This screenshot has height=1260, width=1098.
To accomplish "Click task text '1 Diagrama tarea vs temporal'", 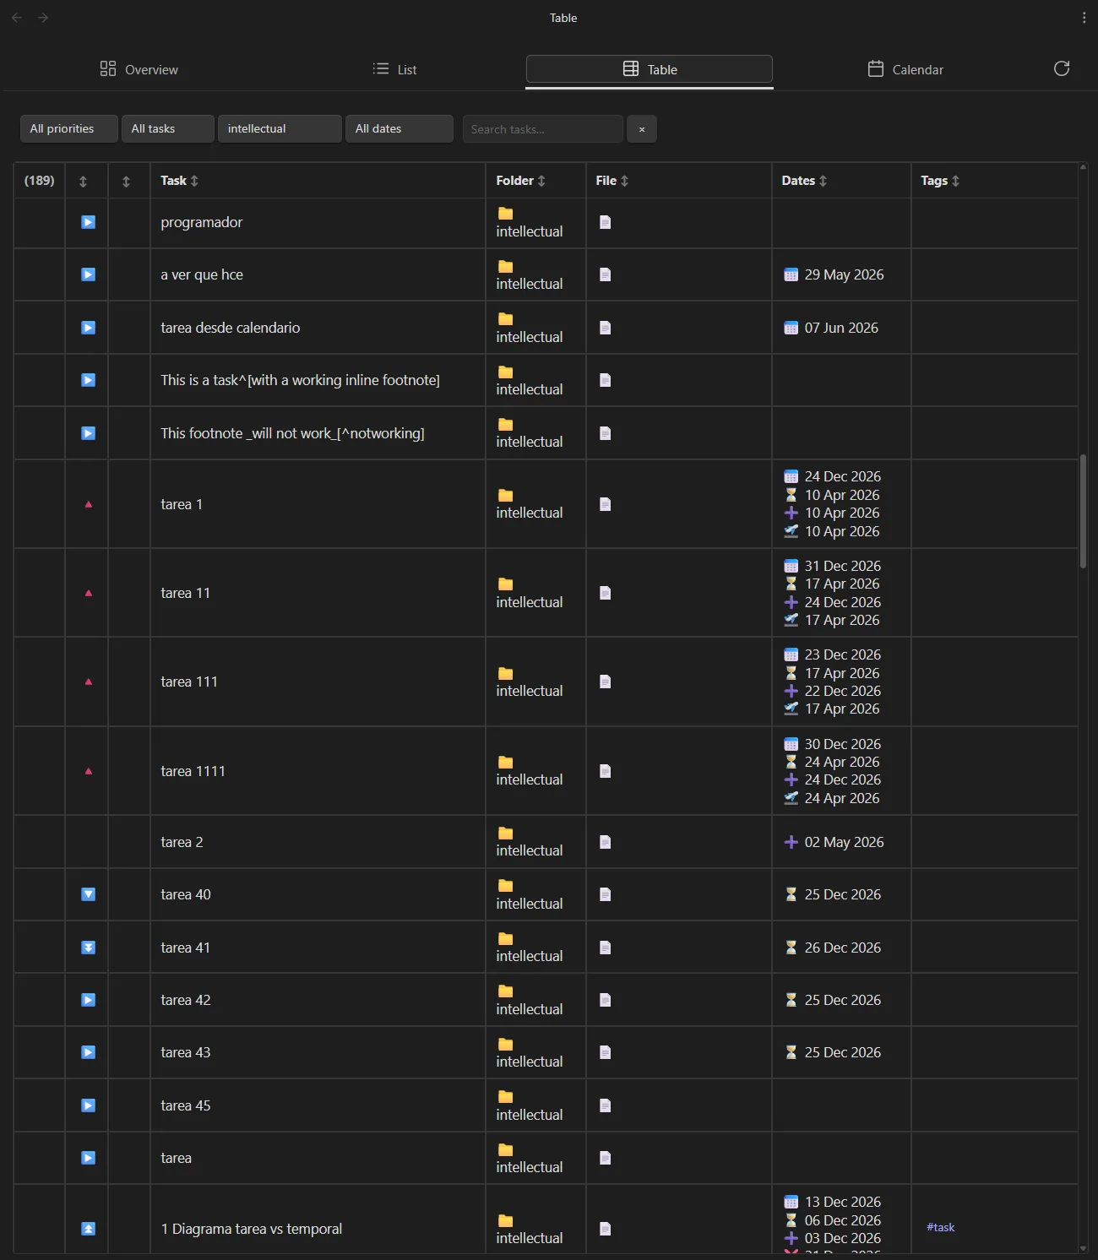I will click(x=252, y=1229).
